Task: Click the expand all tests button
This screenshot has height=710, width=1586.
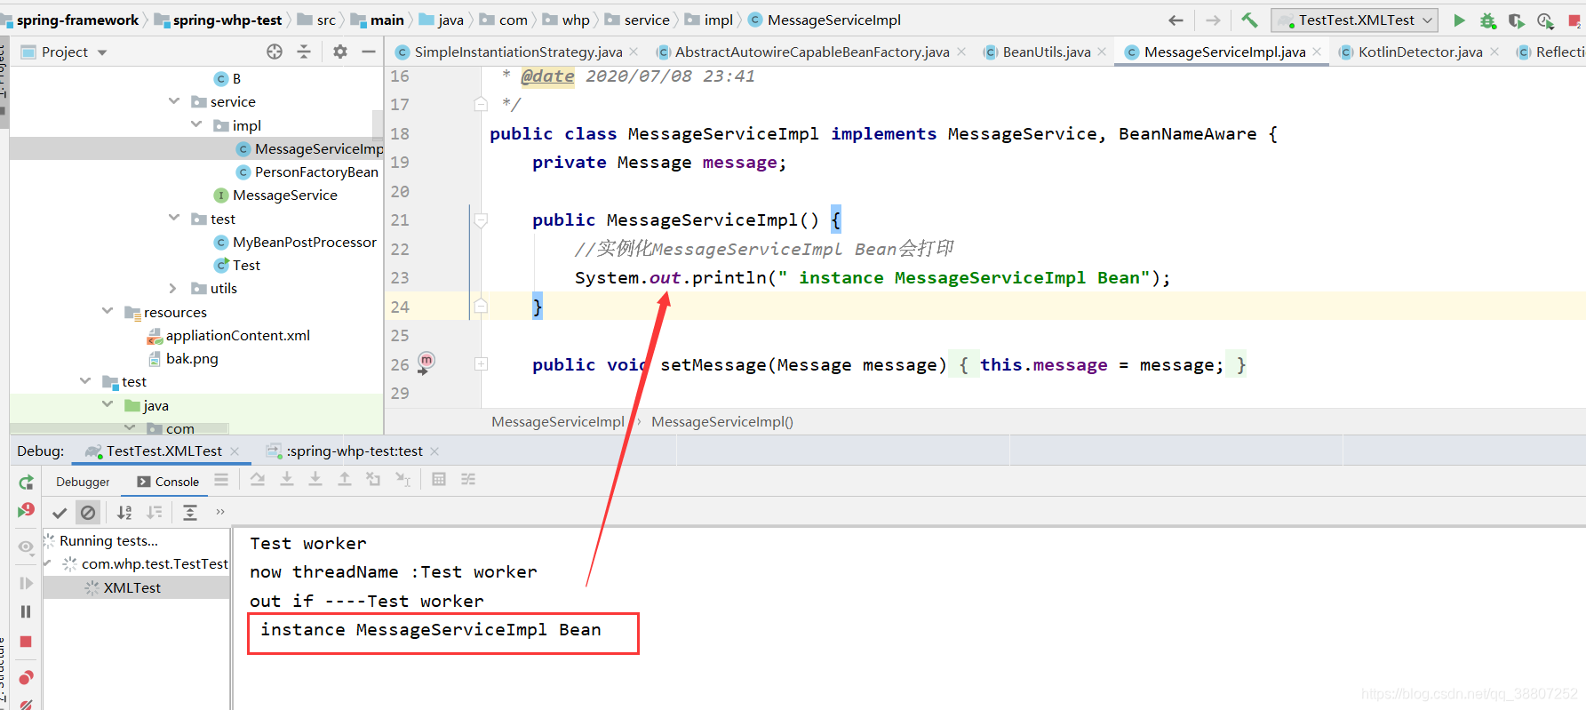Action: (190, 513)
